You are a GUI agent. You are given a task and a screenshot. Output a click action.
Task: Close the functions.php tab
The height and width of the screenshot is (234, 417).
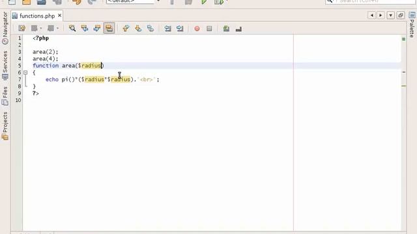59,16
